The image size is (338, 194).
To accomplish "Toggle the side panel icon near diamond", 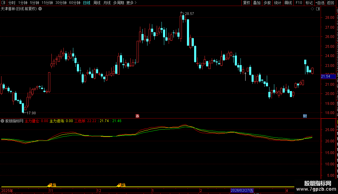I will tap(318, 9).
